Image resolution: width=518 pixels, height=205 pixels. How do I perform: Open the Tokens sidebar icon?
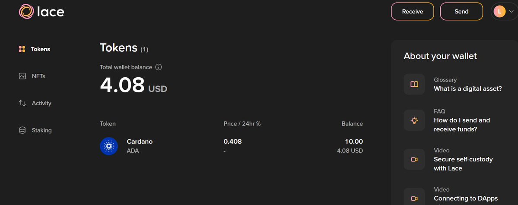coord(22,49)
